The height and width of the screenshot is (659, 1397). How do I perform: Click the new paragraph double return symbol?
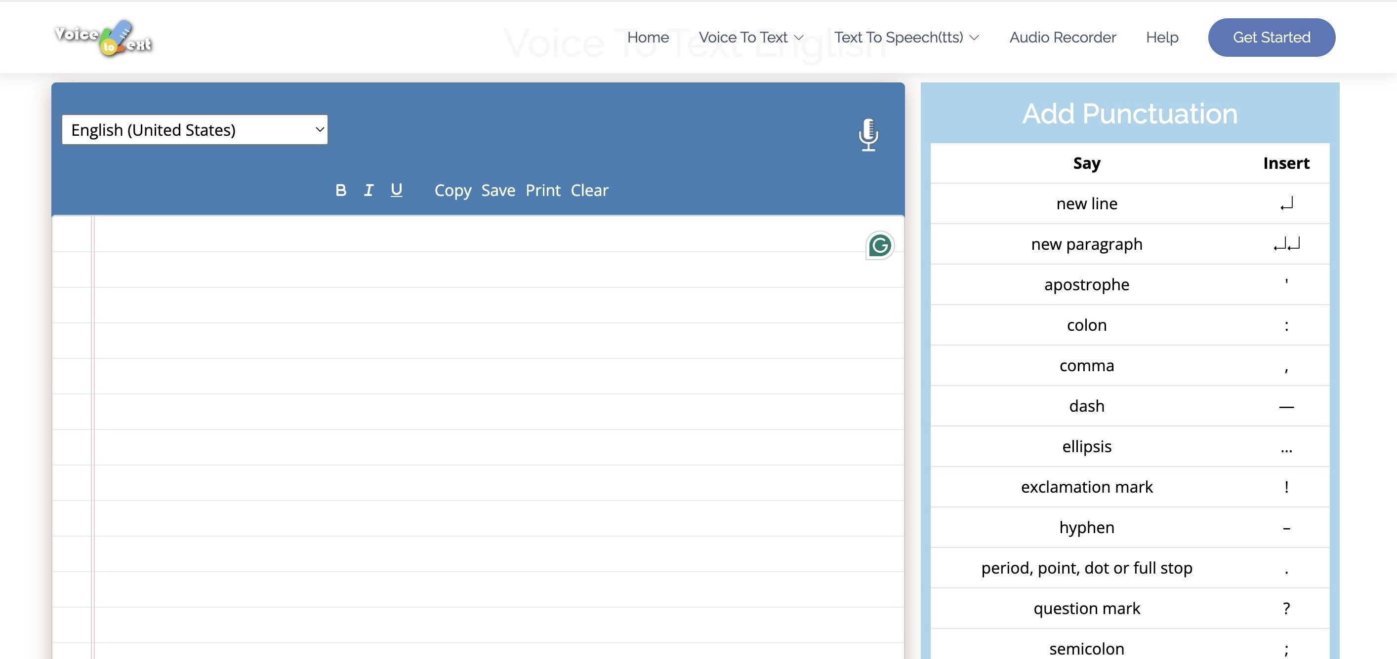coord(1286,244)
